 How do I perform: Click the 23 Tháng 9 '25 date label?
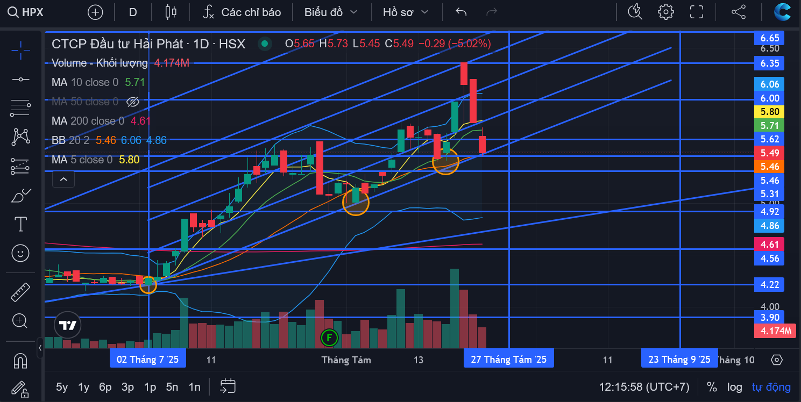tap(679, 360)
